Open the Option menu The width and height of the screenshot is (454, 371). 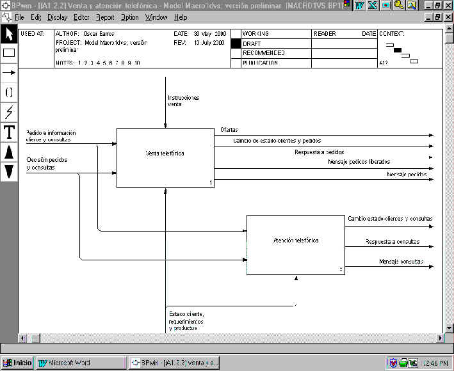130,17
